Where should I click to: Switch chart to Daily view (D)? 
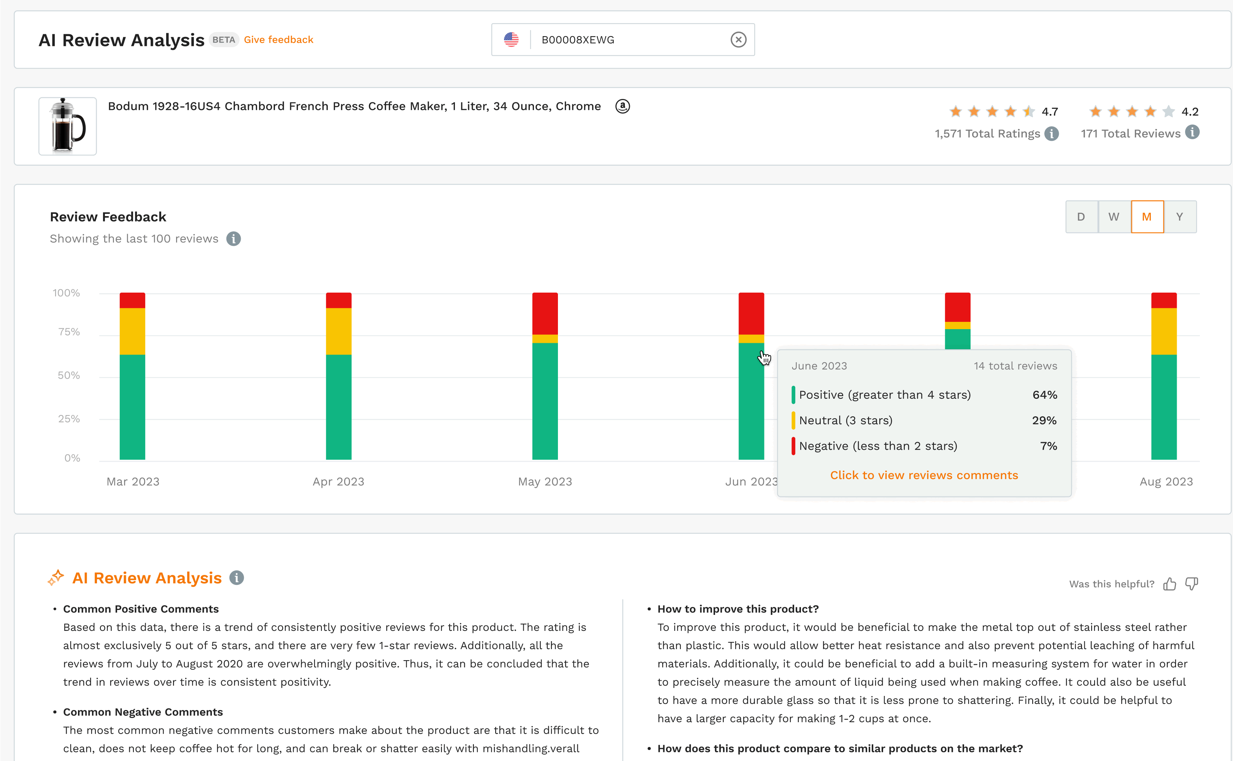(1081, 217)
